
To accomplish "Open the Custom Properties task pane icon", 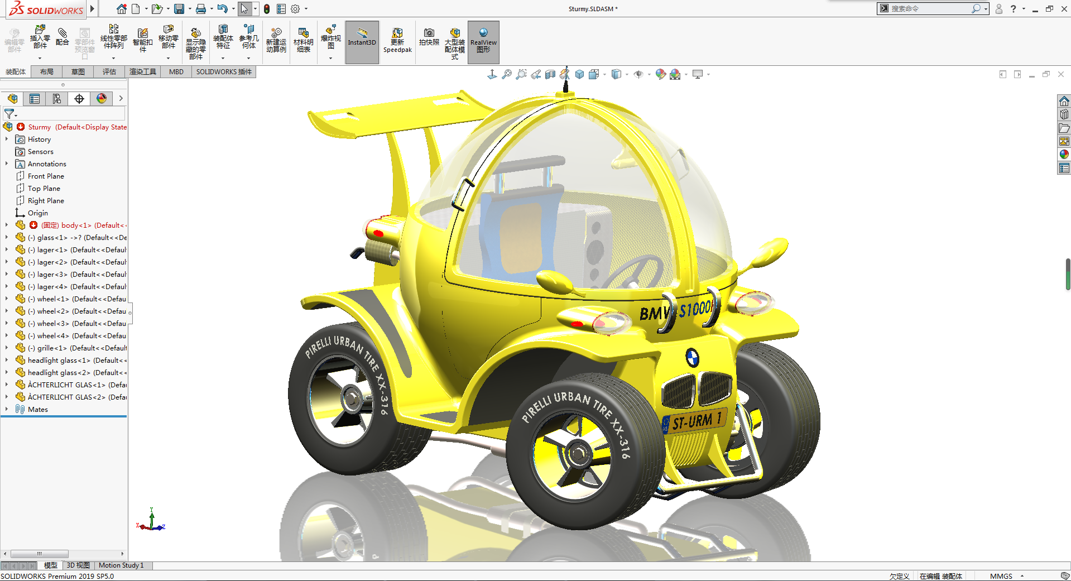I will (1064, 168).
